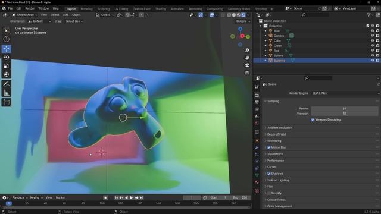Expand the Ambient Occlusion panel

279,128
